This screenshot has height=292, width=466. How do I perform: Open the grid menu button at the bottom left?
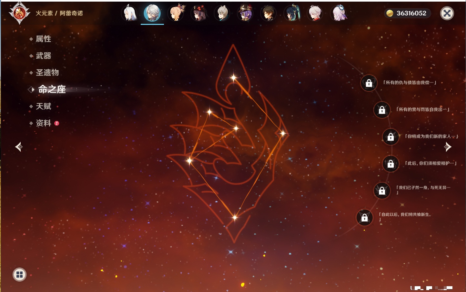click(19, 275)
